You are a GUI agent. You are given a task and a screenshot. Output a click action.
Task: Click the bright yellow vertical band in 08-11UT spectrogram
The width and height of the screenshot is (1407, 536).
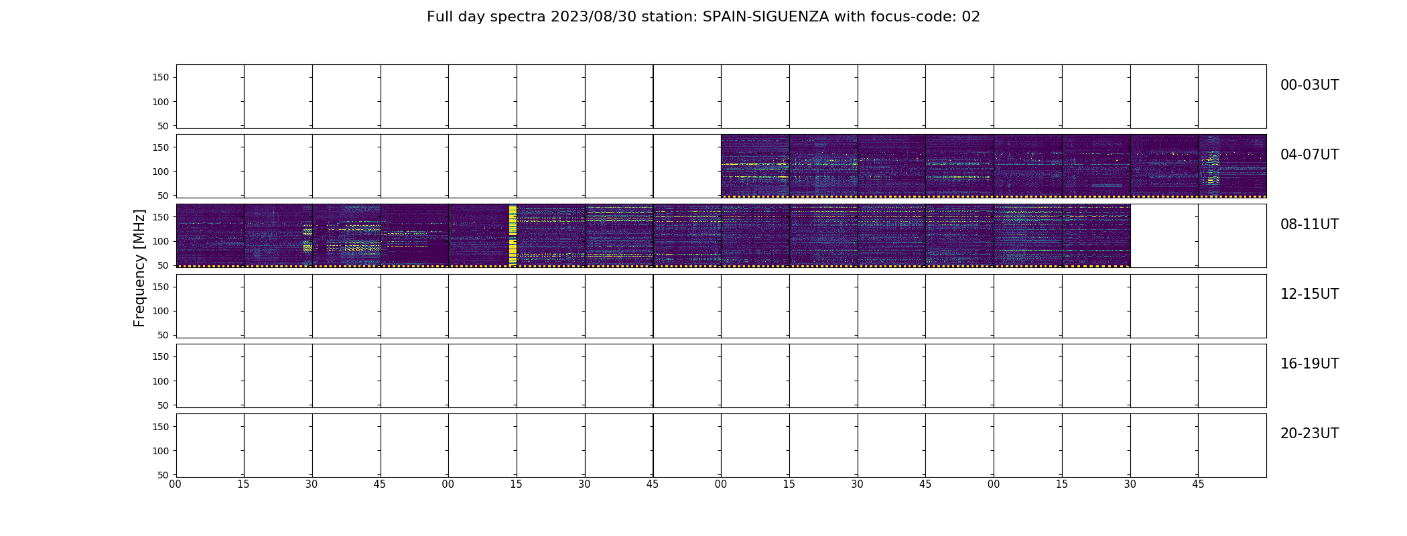tap(513, 236)
